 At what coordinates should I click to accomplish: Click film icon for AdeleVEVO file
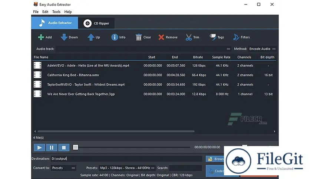pos(37,65)
